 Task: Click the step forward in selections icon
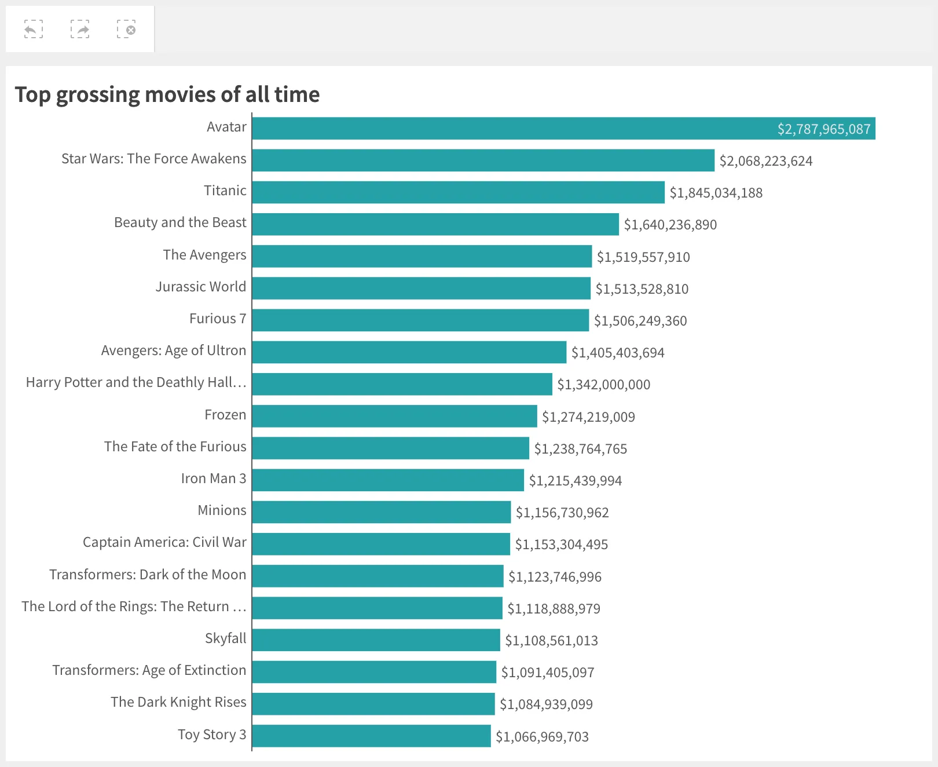[x=80, y=30]
